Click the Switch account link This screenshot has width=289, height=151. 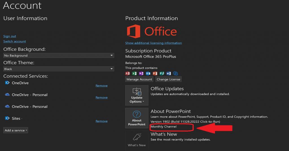pyautogui.click(x=15, y=42)
